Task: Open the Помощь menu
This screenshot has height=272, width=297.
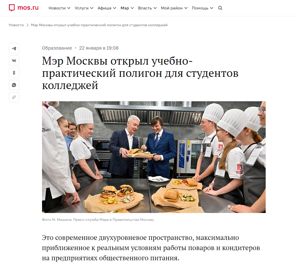Action: tap(202, 8)
